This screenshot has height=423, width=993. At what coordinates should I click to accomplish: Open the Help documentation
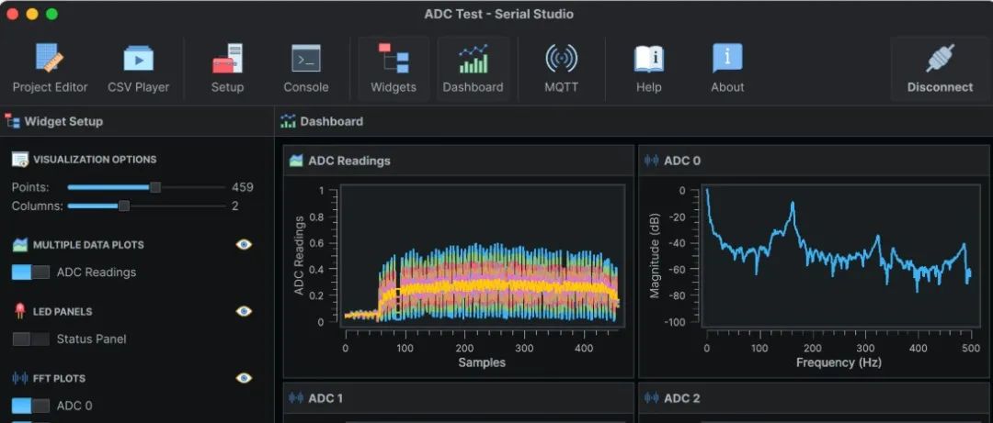pyautogui.click(x=648, y=68)
